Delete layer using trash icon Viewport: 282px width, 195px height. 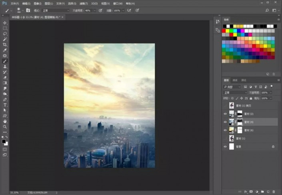[x=274, y=192]
